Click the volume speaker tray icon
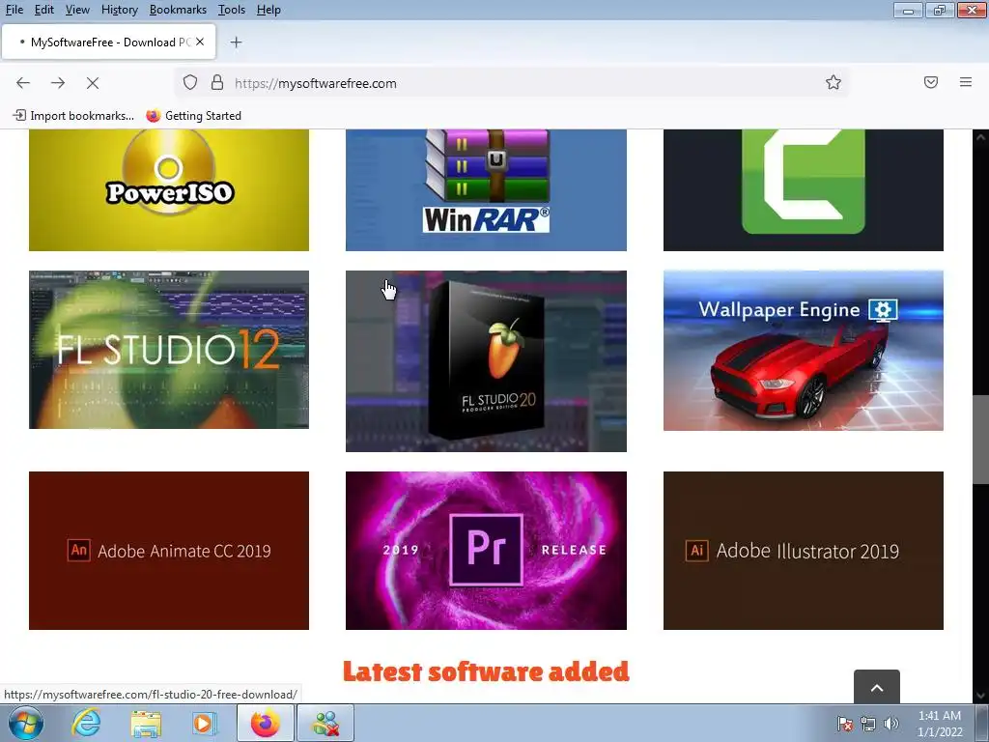 click(891, 724)
